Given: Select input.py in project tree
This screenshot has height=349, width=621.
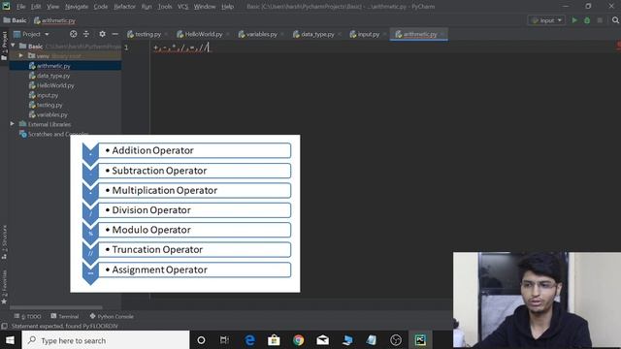Looking at the screenshot, I should 44,95.
